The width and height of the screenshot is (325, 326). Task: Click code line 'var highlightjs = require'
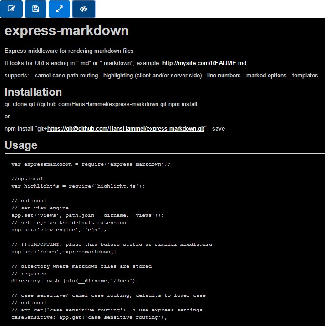(x=78, y=186)
